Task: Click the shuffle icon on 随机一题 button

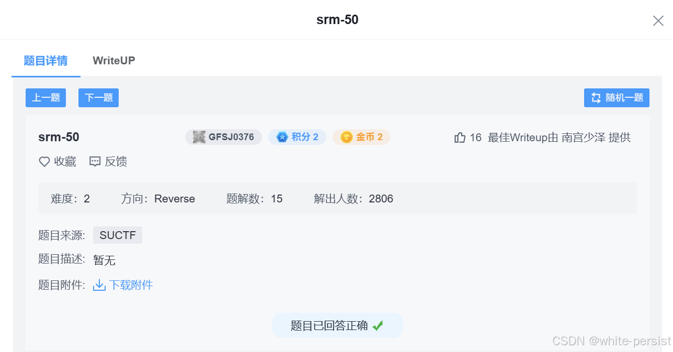Action: [595, 97]
